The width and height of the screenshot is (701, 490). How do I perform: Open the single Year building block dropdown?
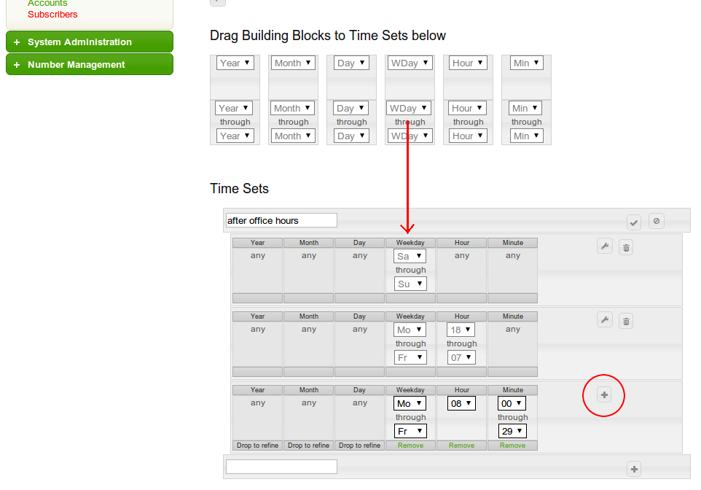coord(235,63)
